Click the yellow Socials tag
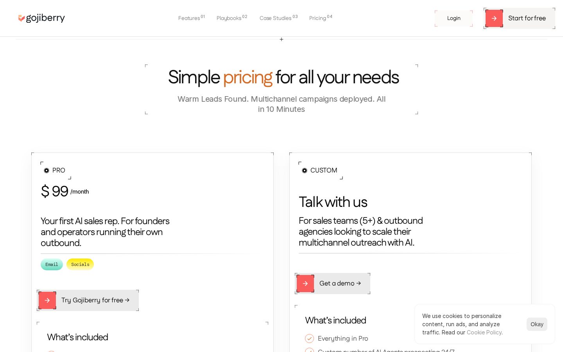563x352 pixels. tap(80, 264)
